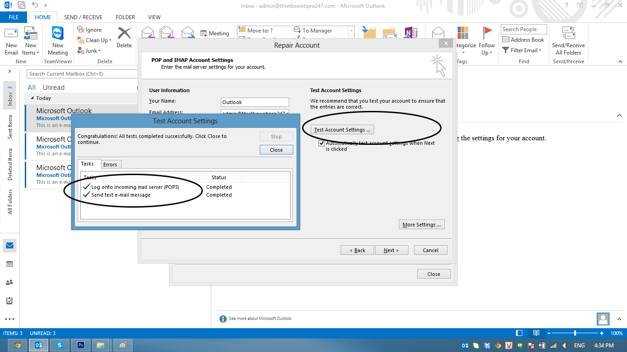Click the 100% zoom level
The height and width of the screenshot is (352, 627).
(x=616, y=333)
